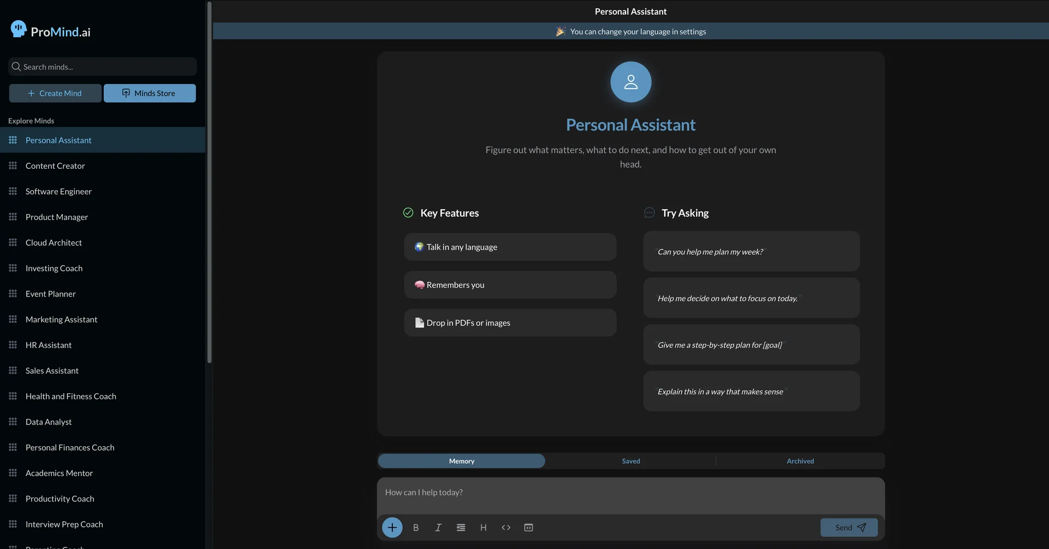This screenshot has width=1049, height=549.
Task: Click grid icon beside Sales Assistant
Action: pos(13,370)
